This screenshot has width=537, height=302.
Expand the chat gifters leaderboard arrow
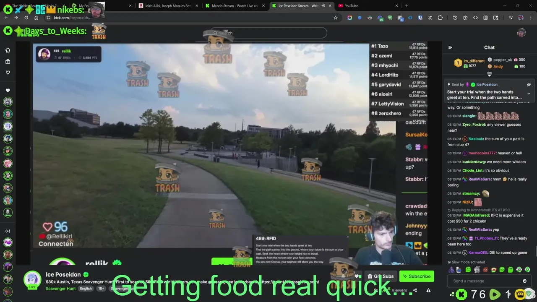489,75
